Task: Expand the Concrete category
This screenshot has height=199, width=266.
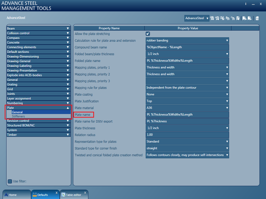Action: (x=38, y=42)
